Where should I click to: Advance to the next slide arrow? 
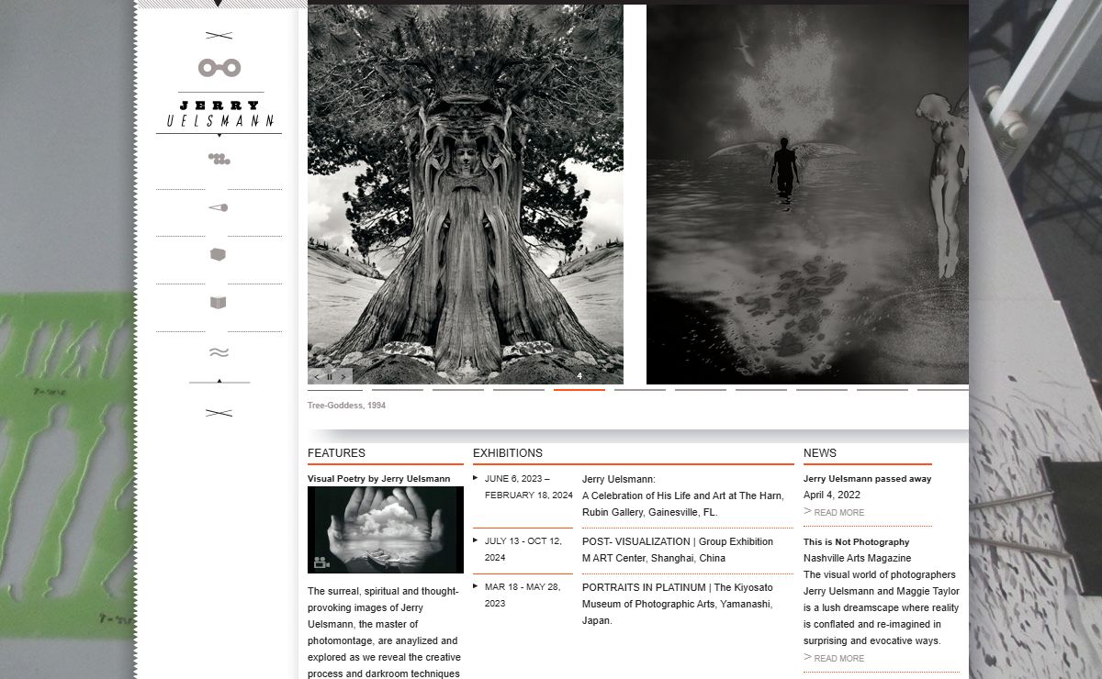(x=343, y=376)
